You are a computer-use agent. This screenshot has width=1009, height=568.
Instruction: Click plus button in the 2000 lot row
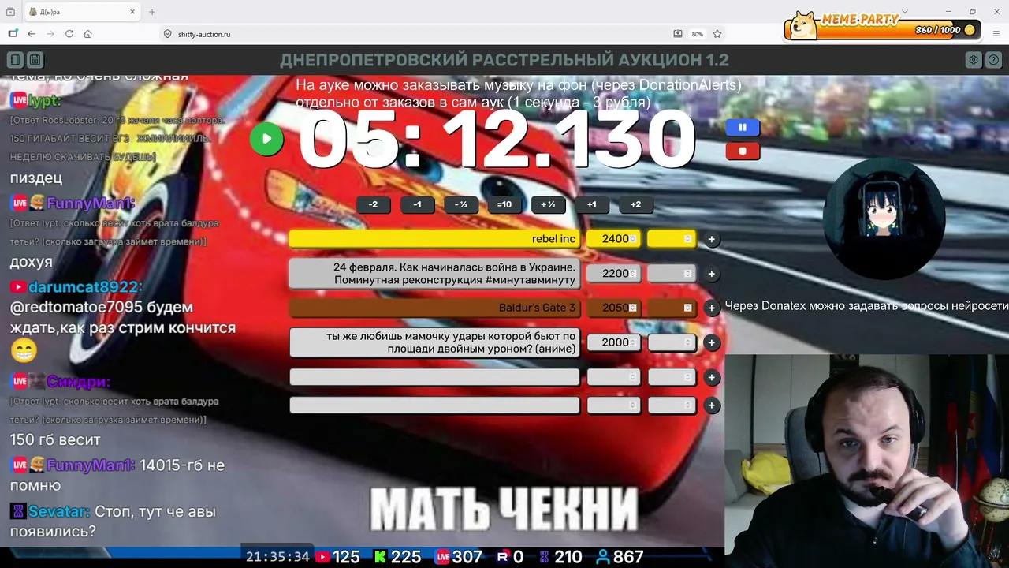point(711,342)
